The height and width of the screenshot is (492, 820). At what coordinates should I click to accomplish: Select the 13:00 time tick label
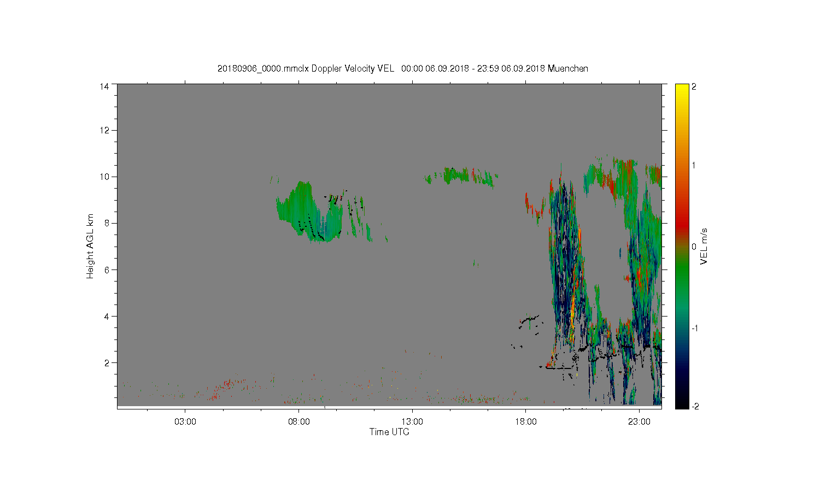[x=412, y=421]
